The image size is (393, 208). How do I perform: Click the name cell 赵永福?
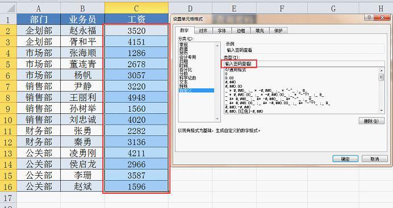82,31
